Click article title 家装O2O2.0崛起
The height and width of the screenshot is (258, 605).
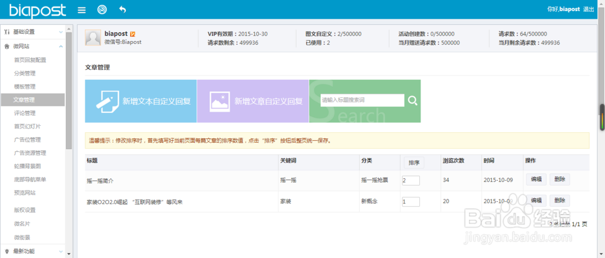point(134,202)
